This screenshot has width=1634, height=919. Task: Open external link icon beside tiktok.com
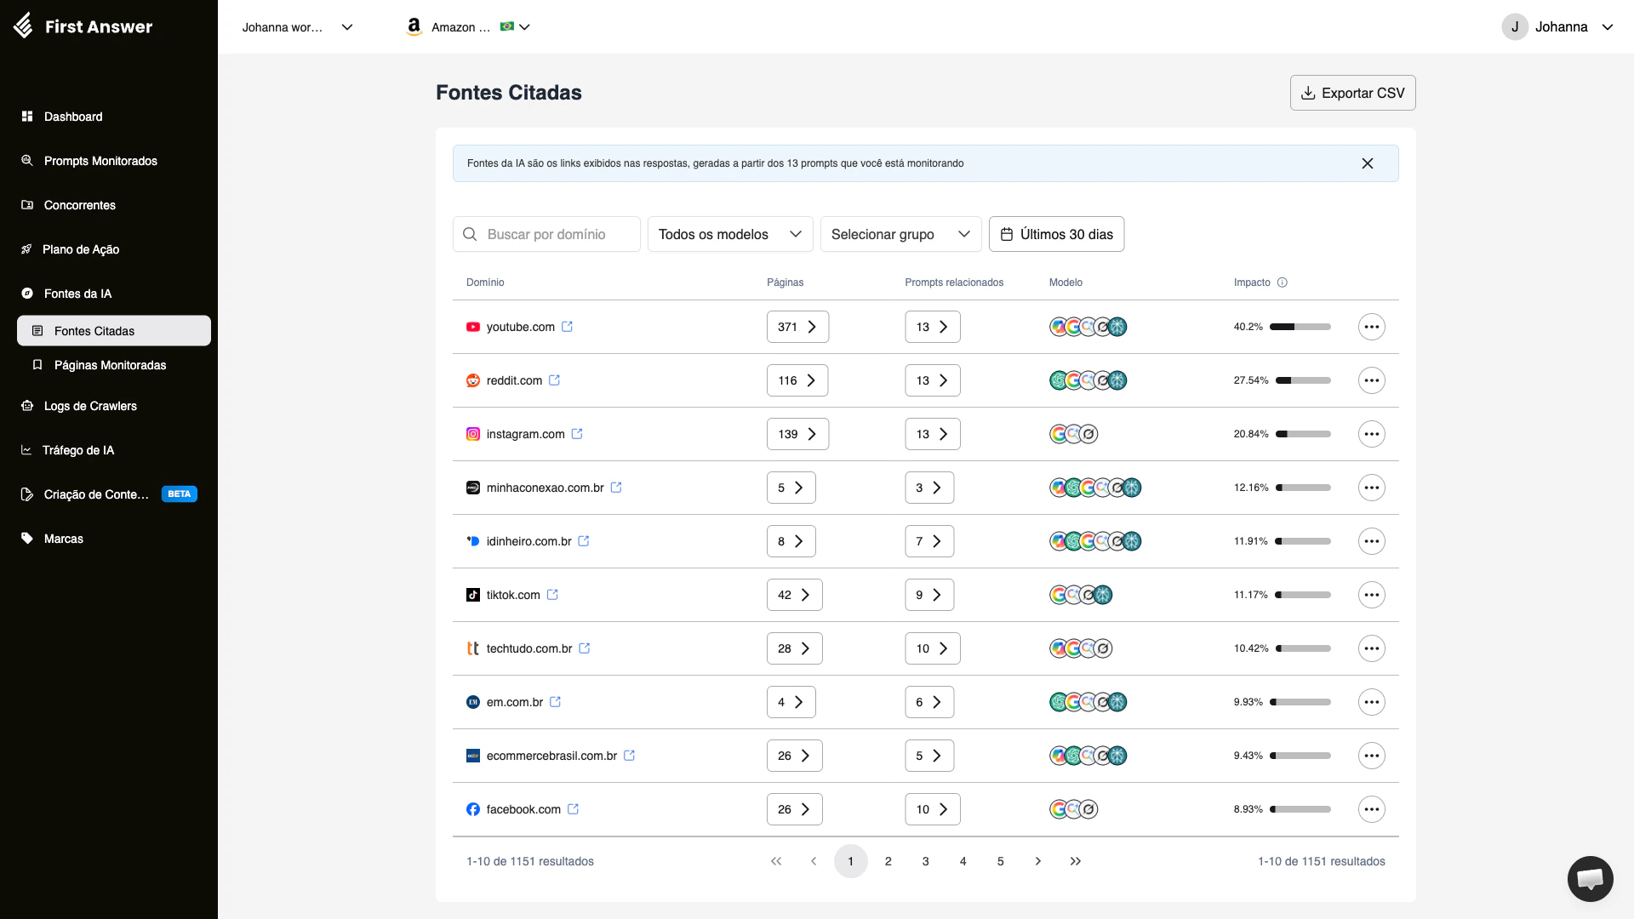(552, 595)
